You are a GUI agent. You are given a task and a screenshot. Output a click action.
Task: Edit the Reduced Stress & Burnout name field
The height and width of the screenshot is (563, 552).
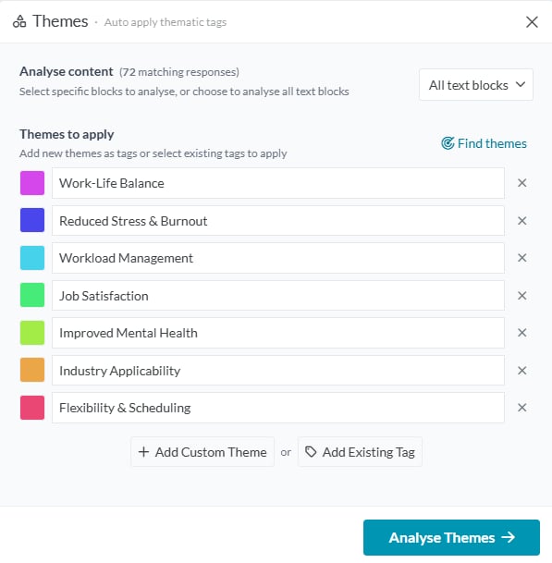pos(278,220)
